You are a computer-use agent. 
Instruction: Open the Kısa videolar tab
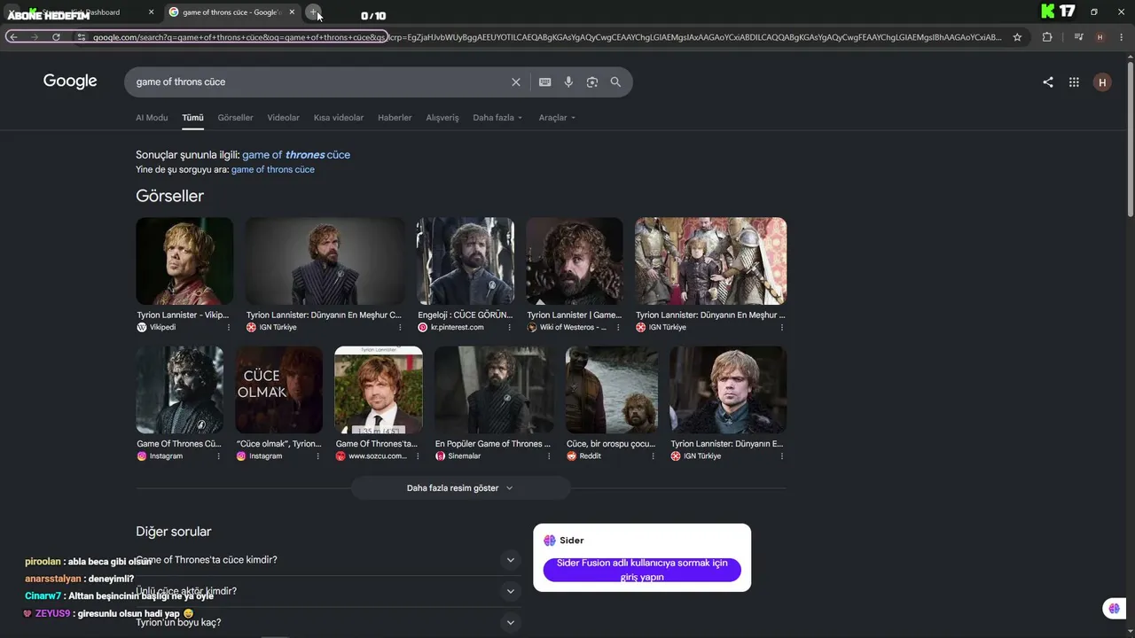(x=339, y=118)
